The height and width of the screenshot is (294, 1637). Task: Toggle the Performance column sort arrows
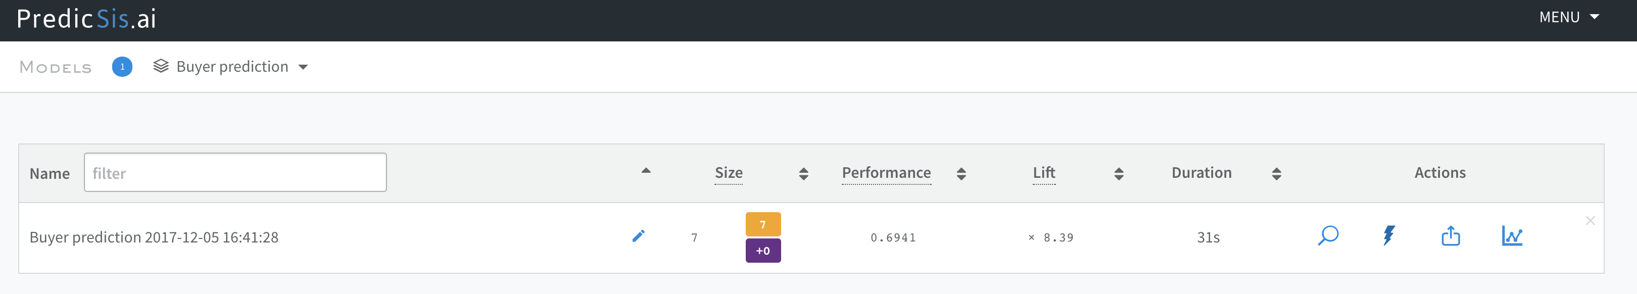click(961, 173)
